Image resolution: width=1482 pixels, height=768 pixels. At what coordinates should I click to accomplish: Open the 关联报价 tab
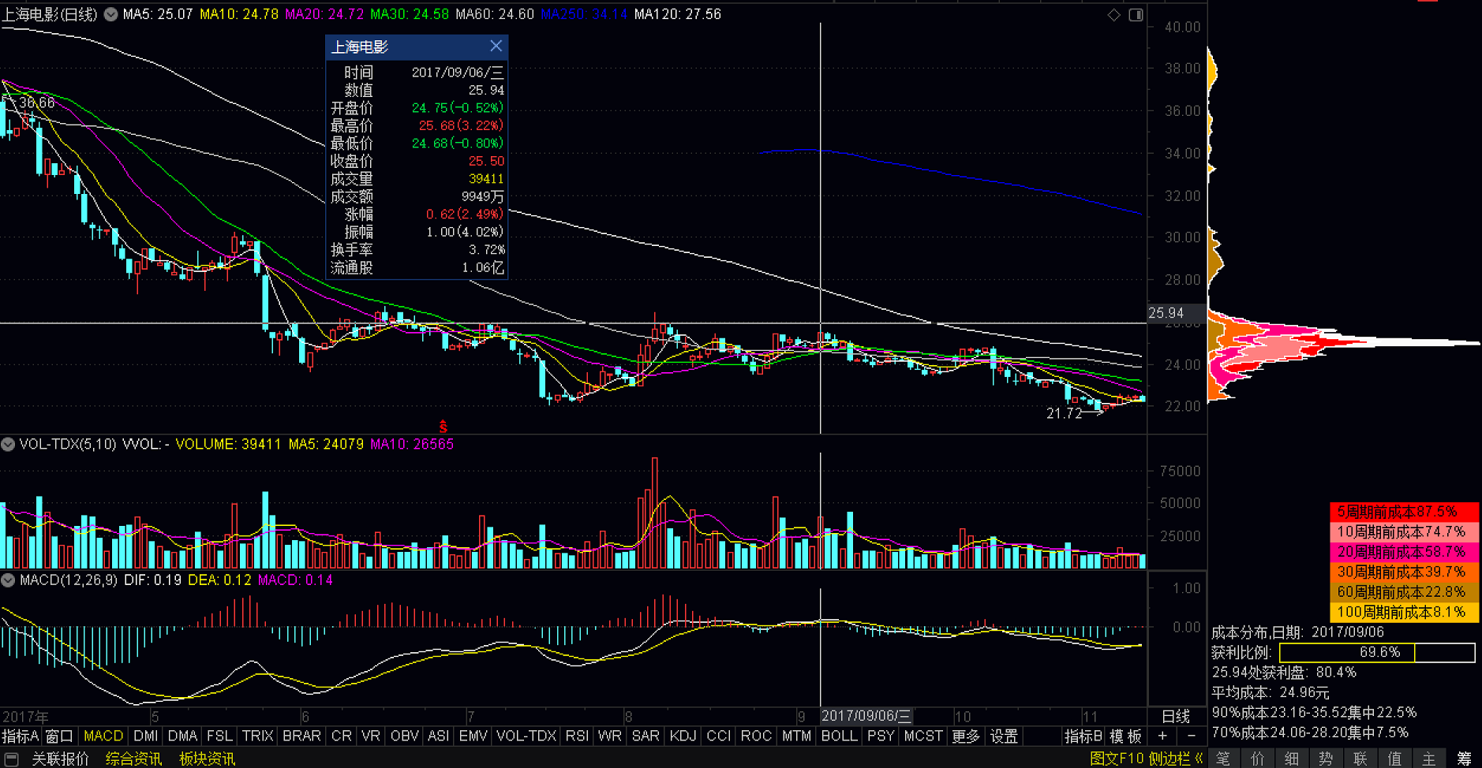point(61,759)
